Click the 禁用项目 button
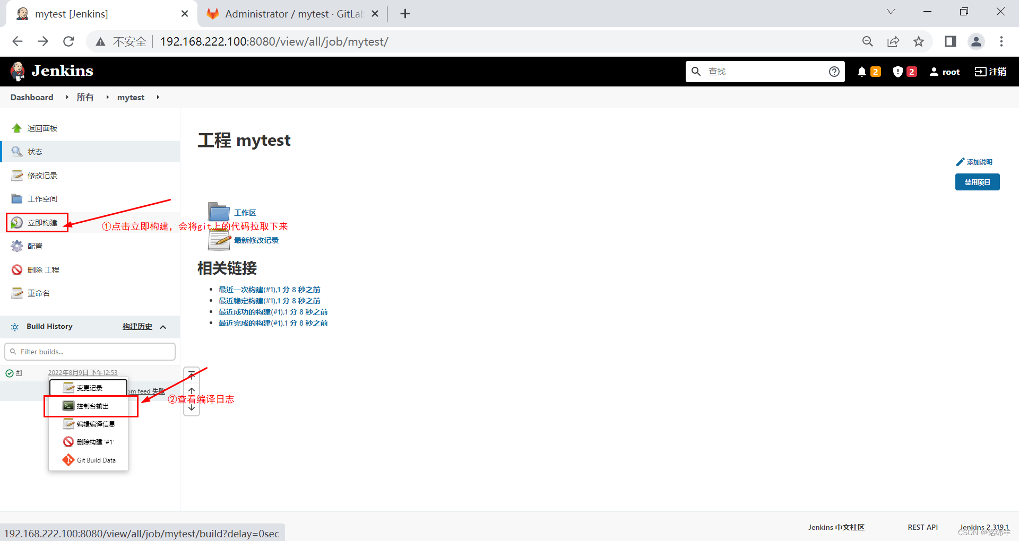Image resolution: width=1019 pixels, height=541 pixels. 977,182
